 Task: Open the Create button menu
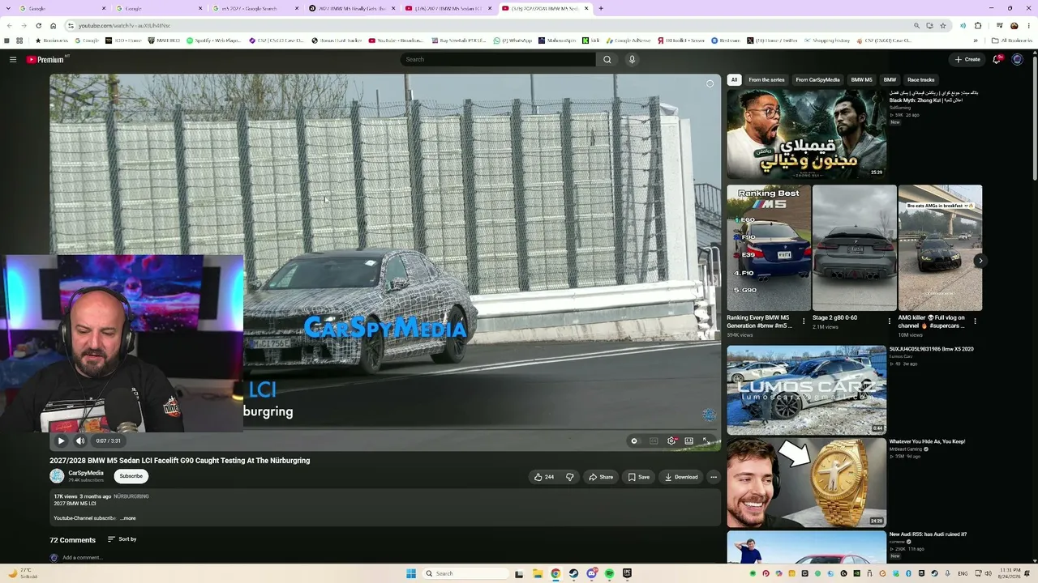click(967, 59)
